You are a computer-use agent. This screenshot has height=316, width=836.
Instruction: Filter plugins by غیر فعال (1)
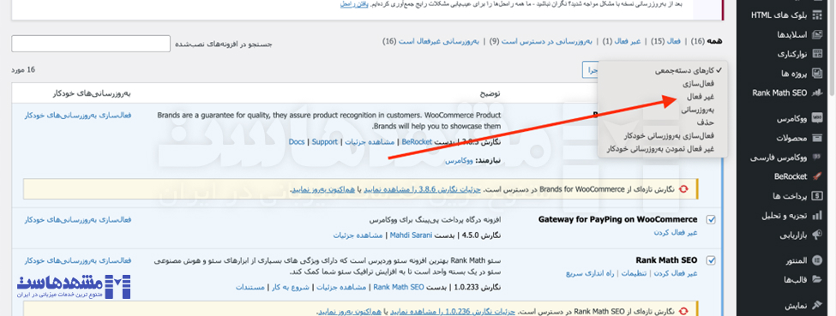pos(622,41)
